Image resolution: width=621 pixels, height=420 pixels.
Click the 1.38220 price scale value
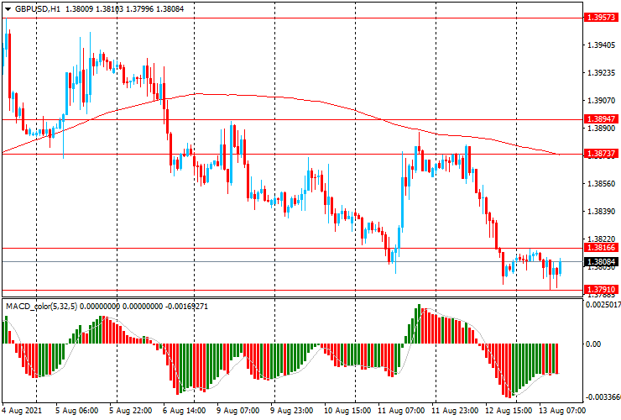tap(601, 239)
